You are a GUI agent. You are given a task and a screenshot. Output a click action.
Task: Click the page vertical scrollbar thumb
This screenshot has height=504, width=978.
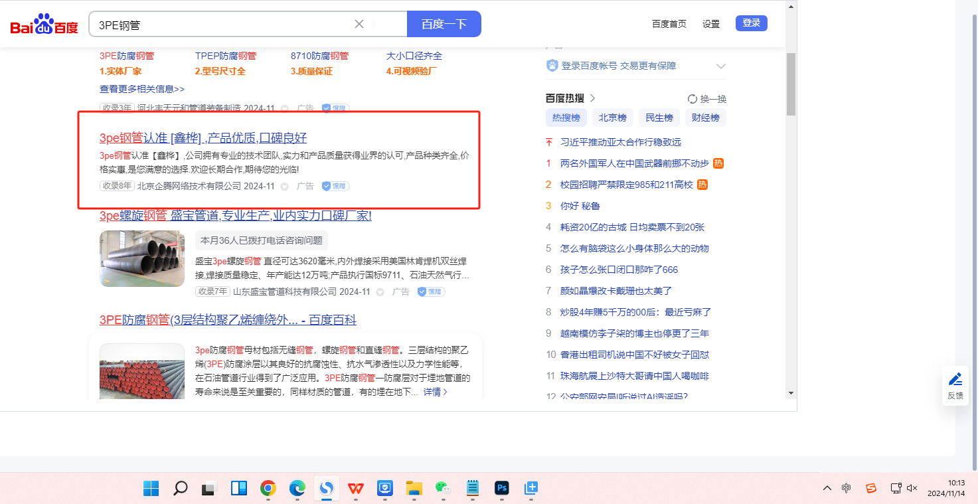[x=790, y=83]
